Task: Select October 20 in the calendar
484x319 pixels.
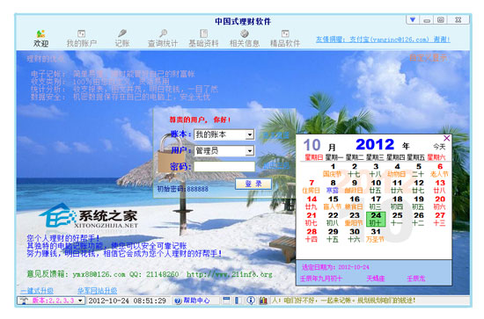Action: click(440, 203)
